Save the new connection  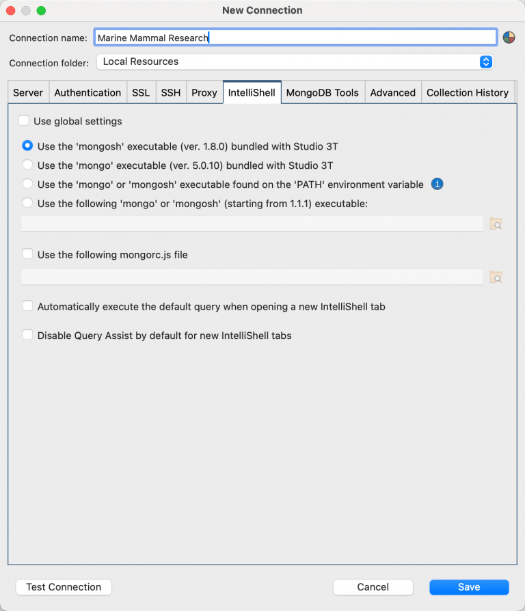(468, 587)
